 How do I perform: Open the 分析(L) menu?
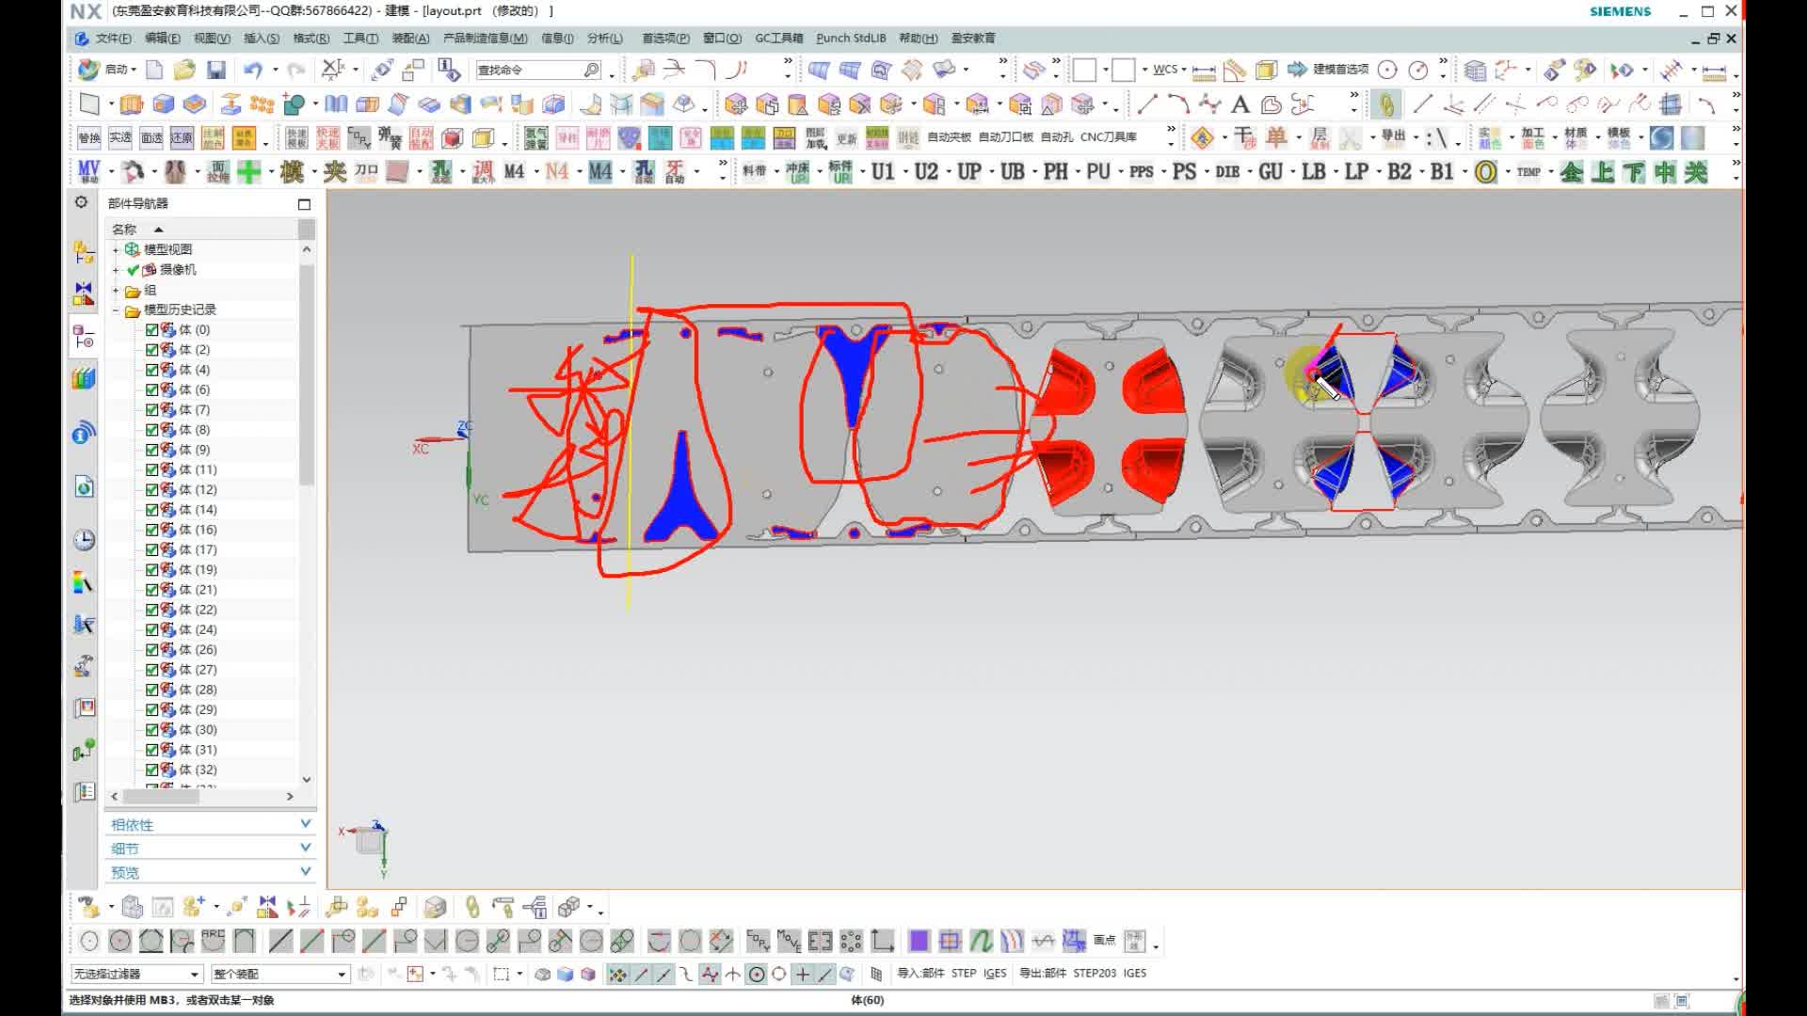tap(604, 39)
